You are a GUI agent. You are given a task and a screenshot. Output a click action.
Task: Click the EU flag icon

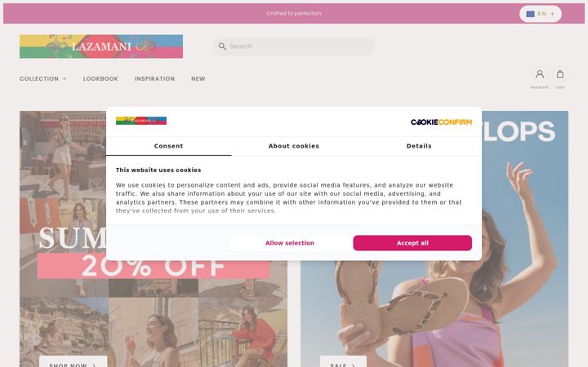point(530,14)
